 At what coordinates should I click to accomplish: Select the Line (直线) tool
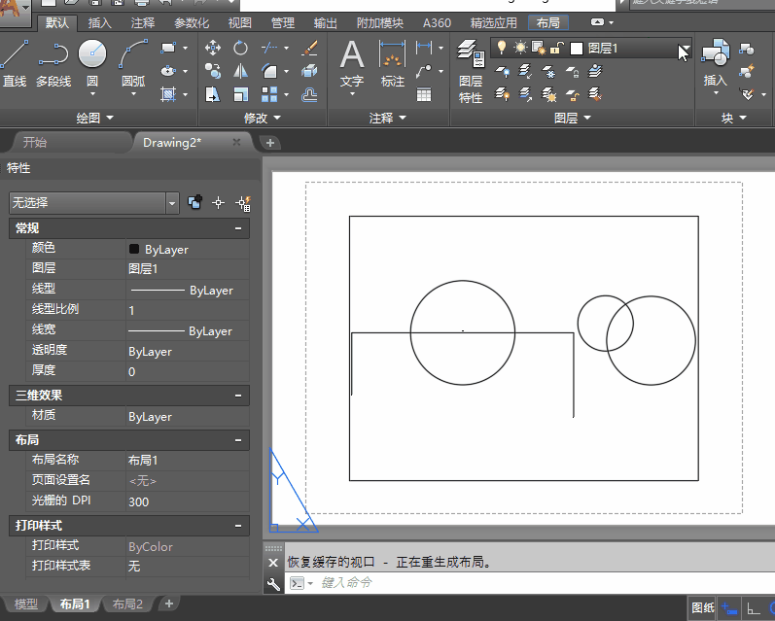point(14,63)
